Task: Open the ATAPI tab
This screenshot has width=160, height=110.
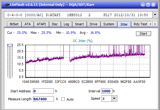Action: click(x=41, y=24)
